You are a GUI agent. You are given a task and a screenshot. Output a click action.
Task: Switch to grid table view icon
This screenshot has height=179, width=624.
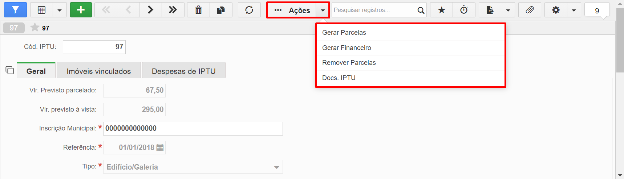[41, 10]
